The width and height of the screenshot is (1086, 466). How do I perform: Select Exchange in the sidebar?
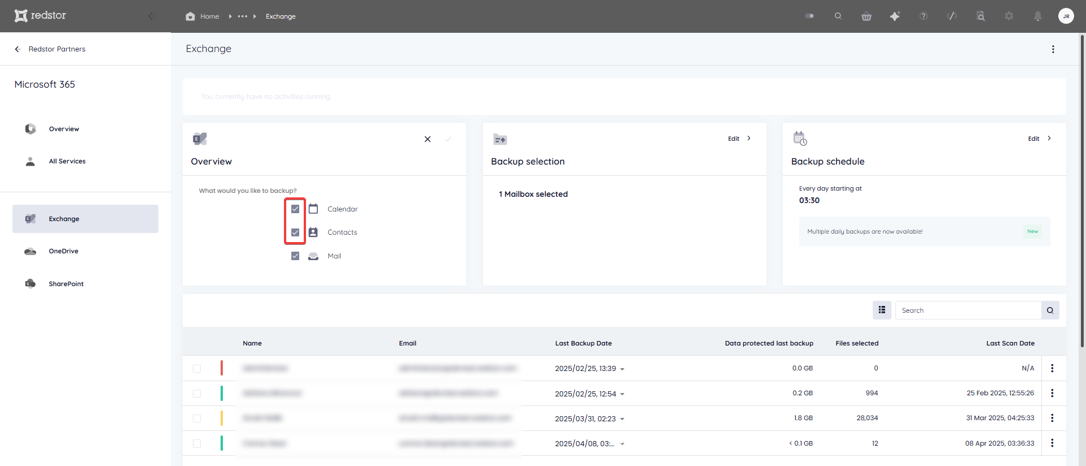85,219
